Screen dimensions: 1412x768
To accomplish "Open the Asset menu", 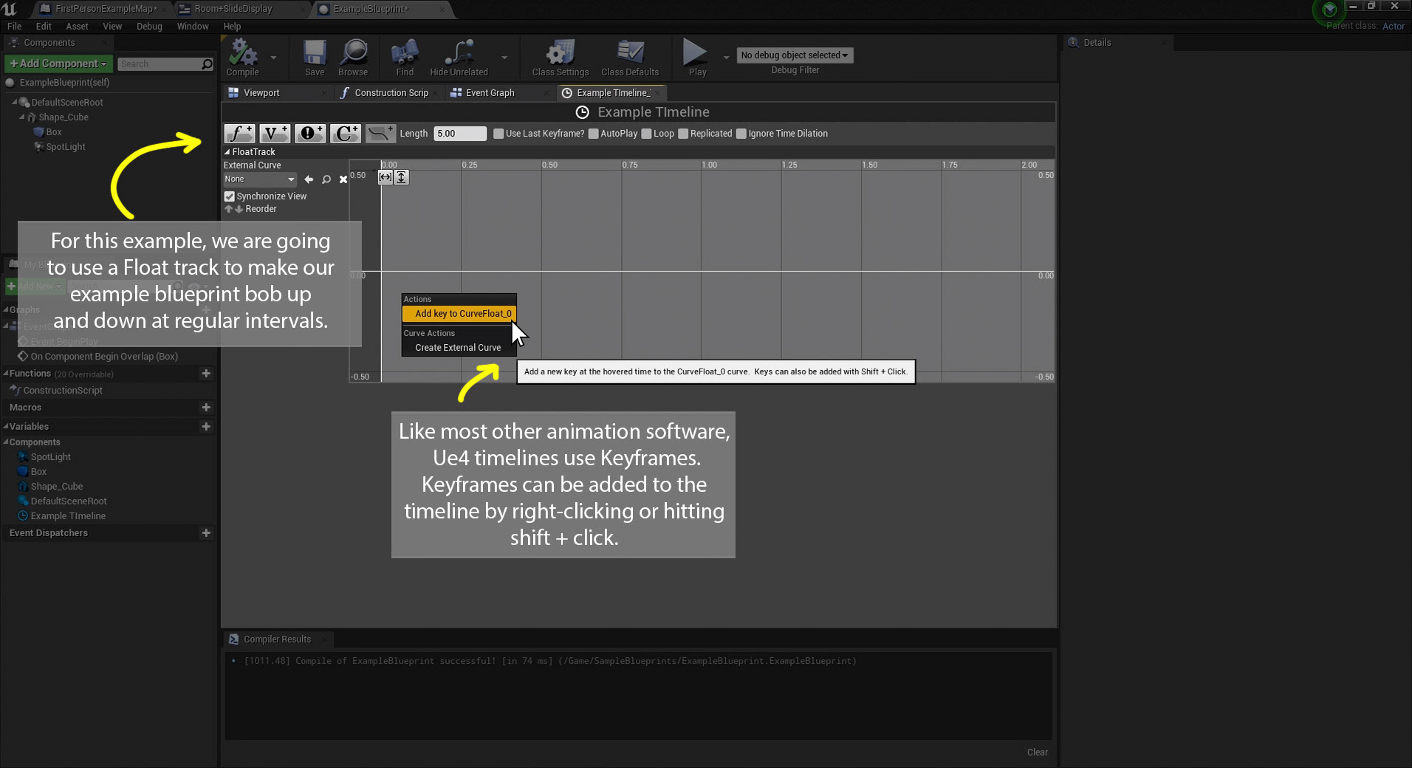I will coord(77,27).
